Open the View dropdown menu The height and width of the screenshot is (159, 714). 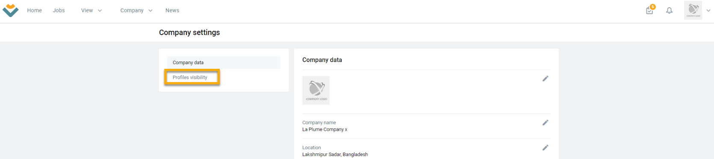91,11
